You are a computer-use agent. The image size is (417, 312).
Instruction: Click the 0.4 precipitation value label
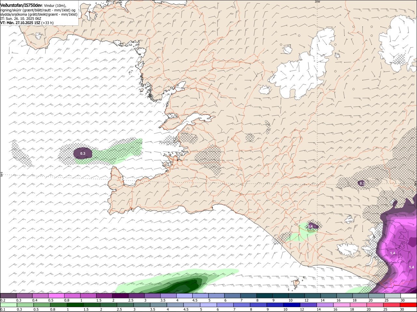pos(310,226)
